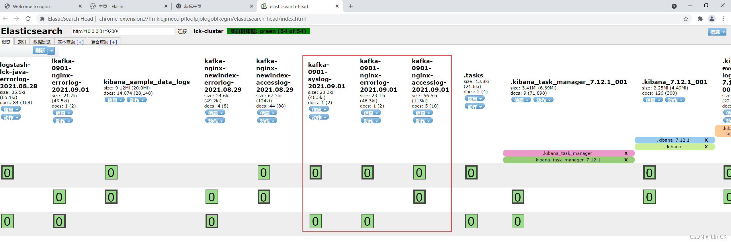Screen dimensions: 731x242
Task: Open the Chrome profile avatar icon
Action: click(712, 19)
